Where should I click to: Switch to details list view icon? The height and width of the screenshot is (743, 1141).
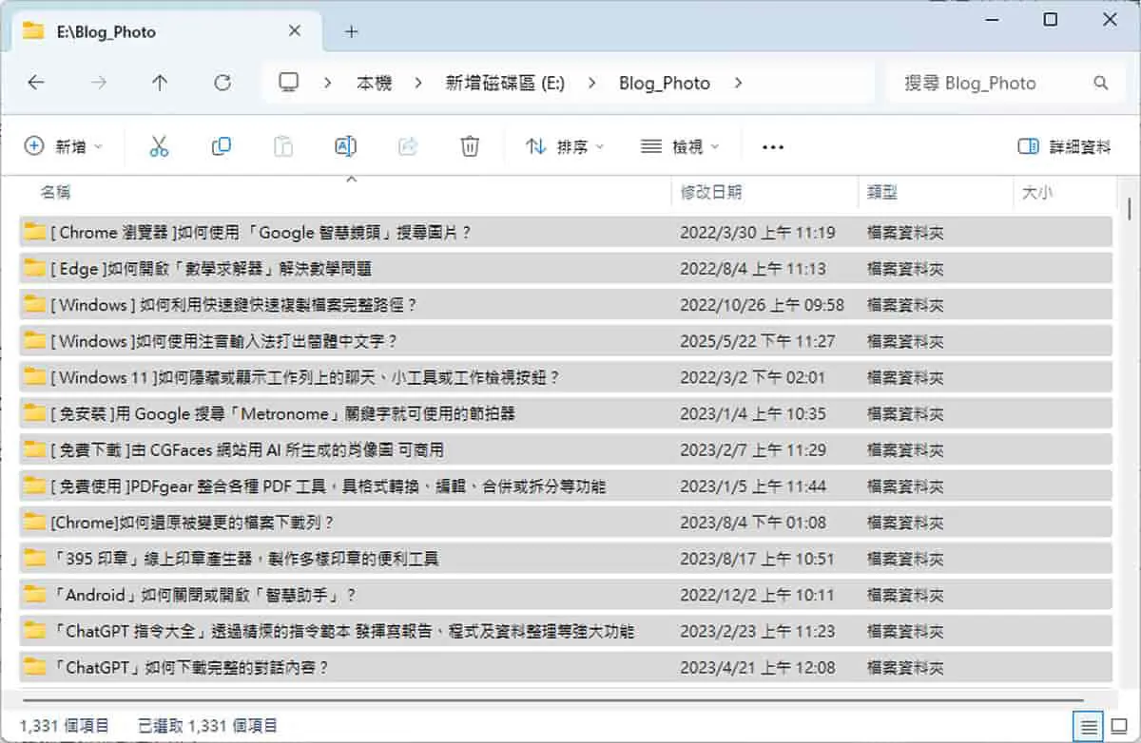click(1090, 726)
